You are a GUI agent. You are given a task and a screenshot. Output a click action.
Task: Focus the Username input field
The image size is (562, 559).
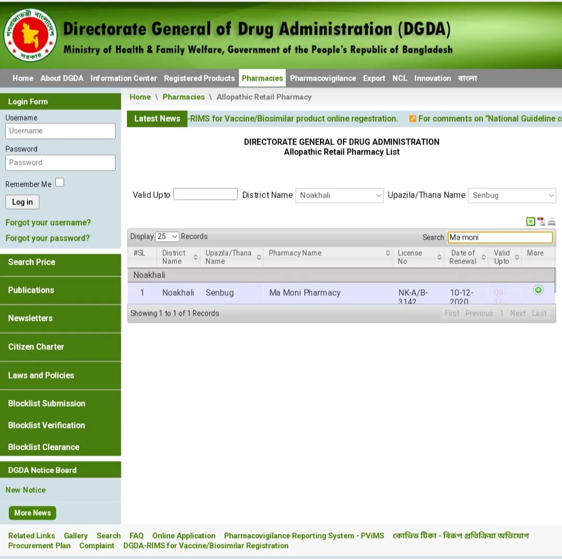[60, 131]
